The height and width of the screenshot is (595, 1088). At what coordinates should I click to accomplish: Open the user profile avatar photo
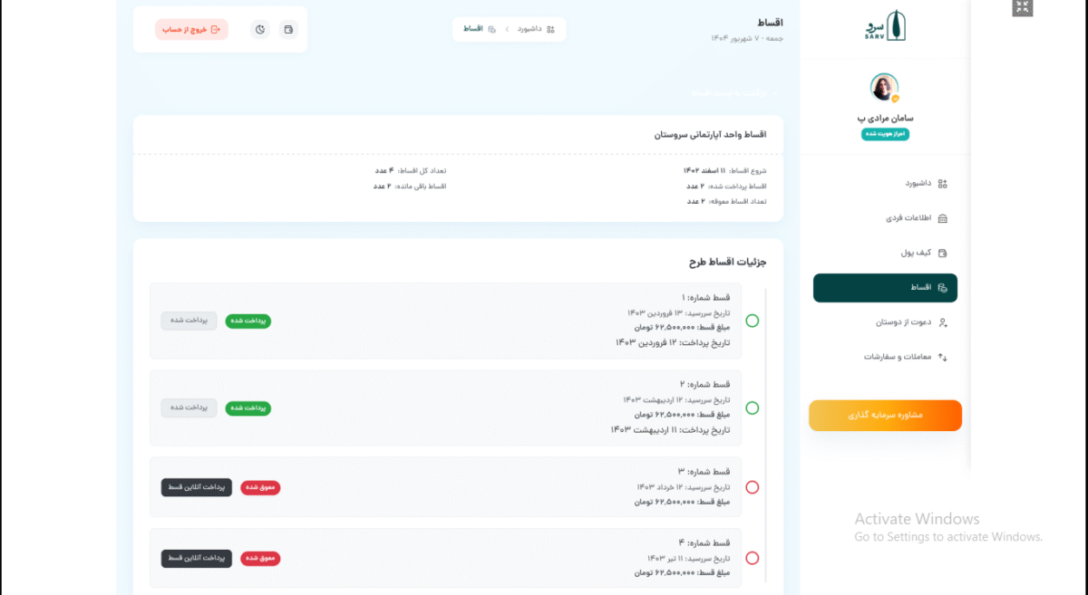[884, 88]
